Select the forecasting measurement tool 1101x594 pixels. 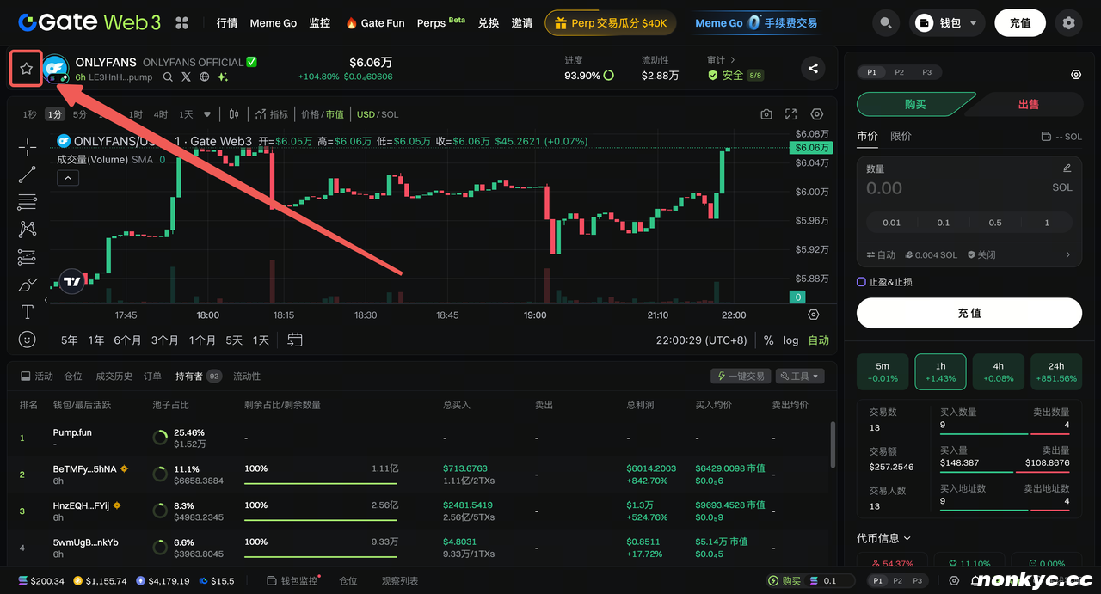click(x=28, y=257)
